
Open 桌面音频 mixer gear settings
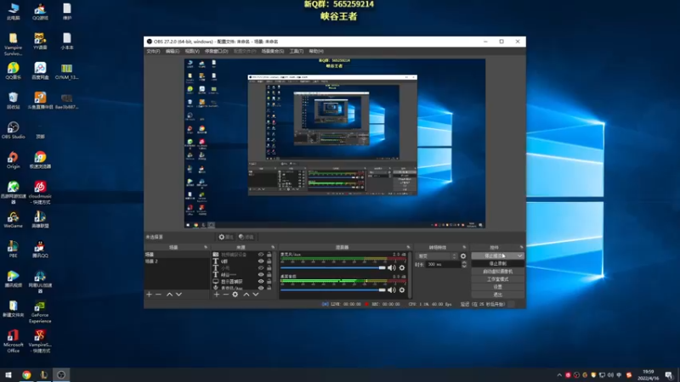click(402, 289)
